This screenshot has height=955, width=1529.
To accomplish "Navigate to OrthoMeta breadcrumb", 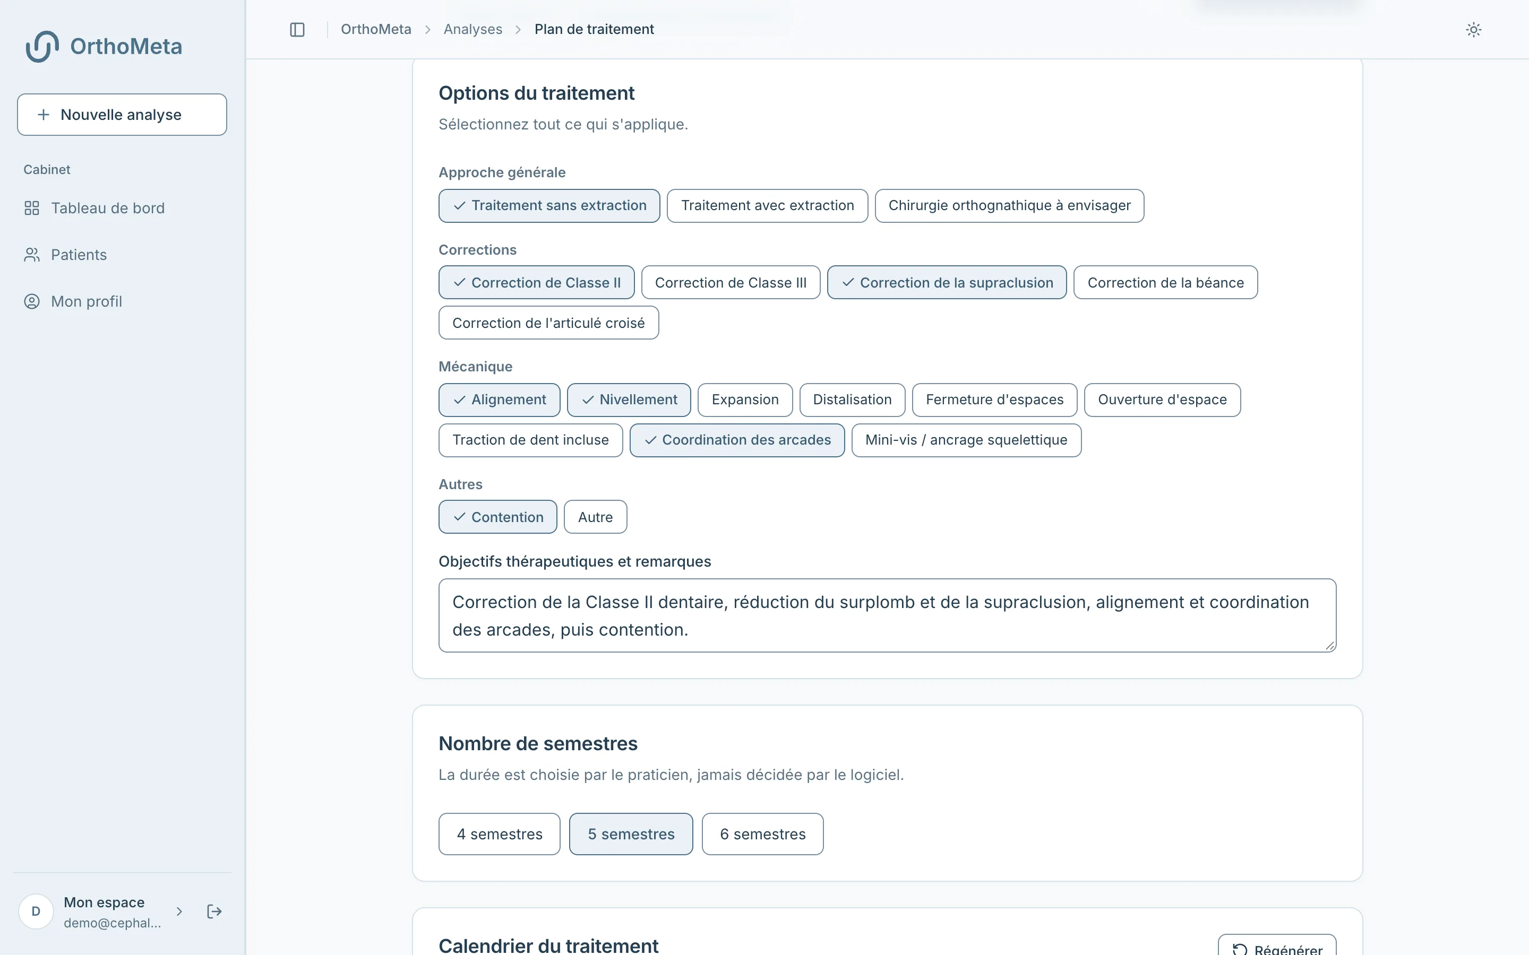I will [376, 30].
